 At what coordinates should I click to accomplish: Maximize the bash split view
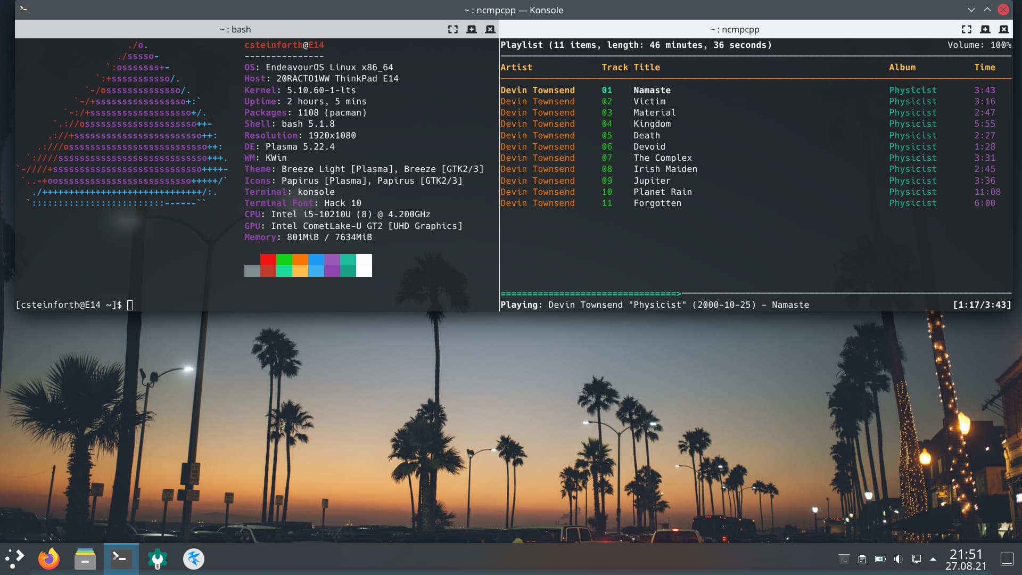coord(452,29)
